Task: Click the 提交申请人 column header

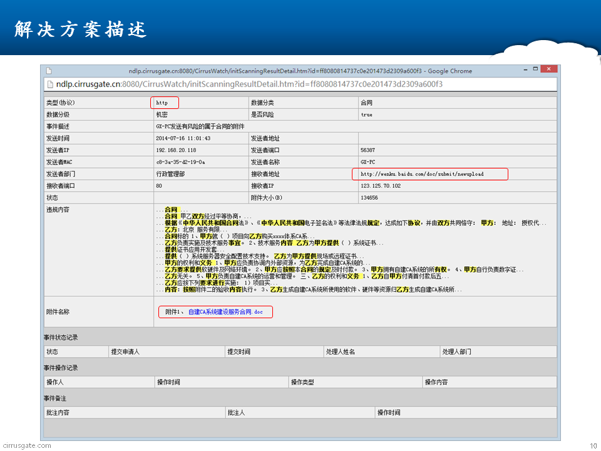Action: (x=125, y=352)
